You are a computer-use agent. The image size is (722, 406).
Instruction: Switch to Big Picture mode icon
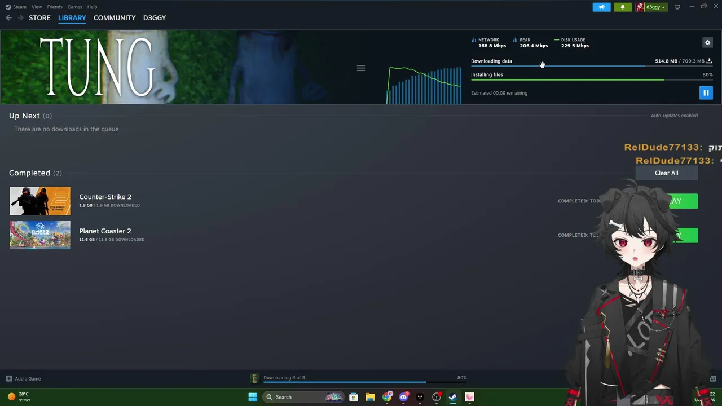click(x=677, y=7)
